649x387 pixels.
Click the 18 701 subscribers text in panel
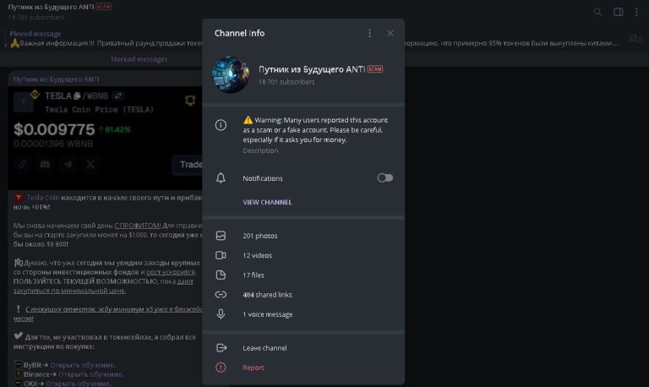click(286, 82)
